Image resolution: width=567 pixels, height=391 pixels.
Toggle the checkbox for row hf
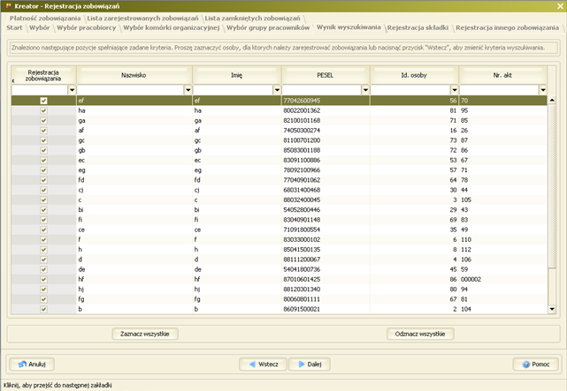[x=43, y=279]
